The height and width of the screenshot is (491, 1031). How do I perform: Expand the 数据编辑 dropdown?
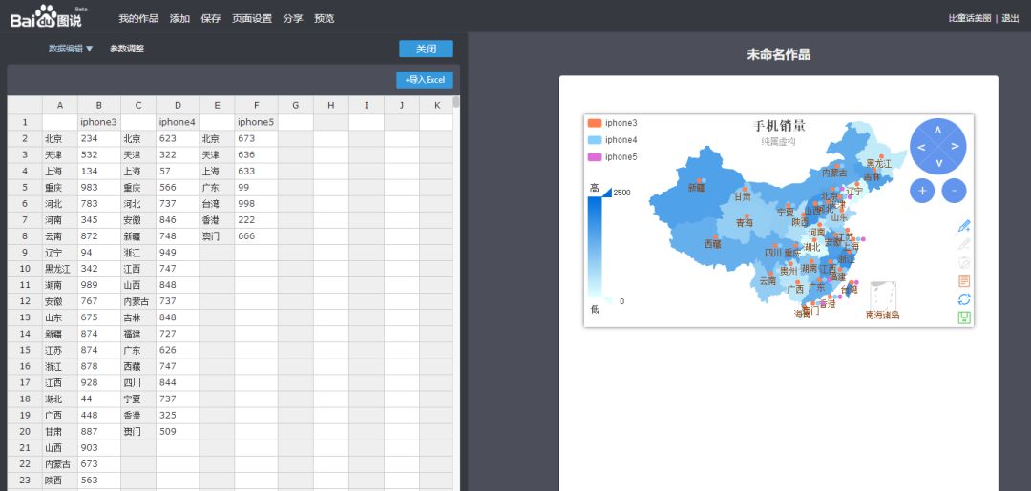[71, 49]
